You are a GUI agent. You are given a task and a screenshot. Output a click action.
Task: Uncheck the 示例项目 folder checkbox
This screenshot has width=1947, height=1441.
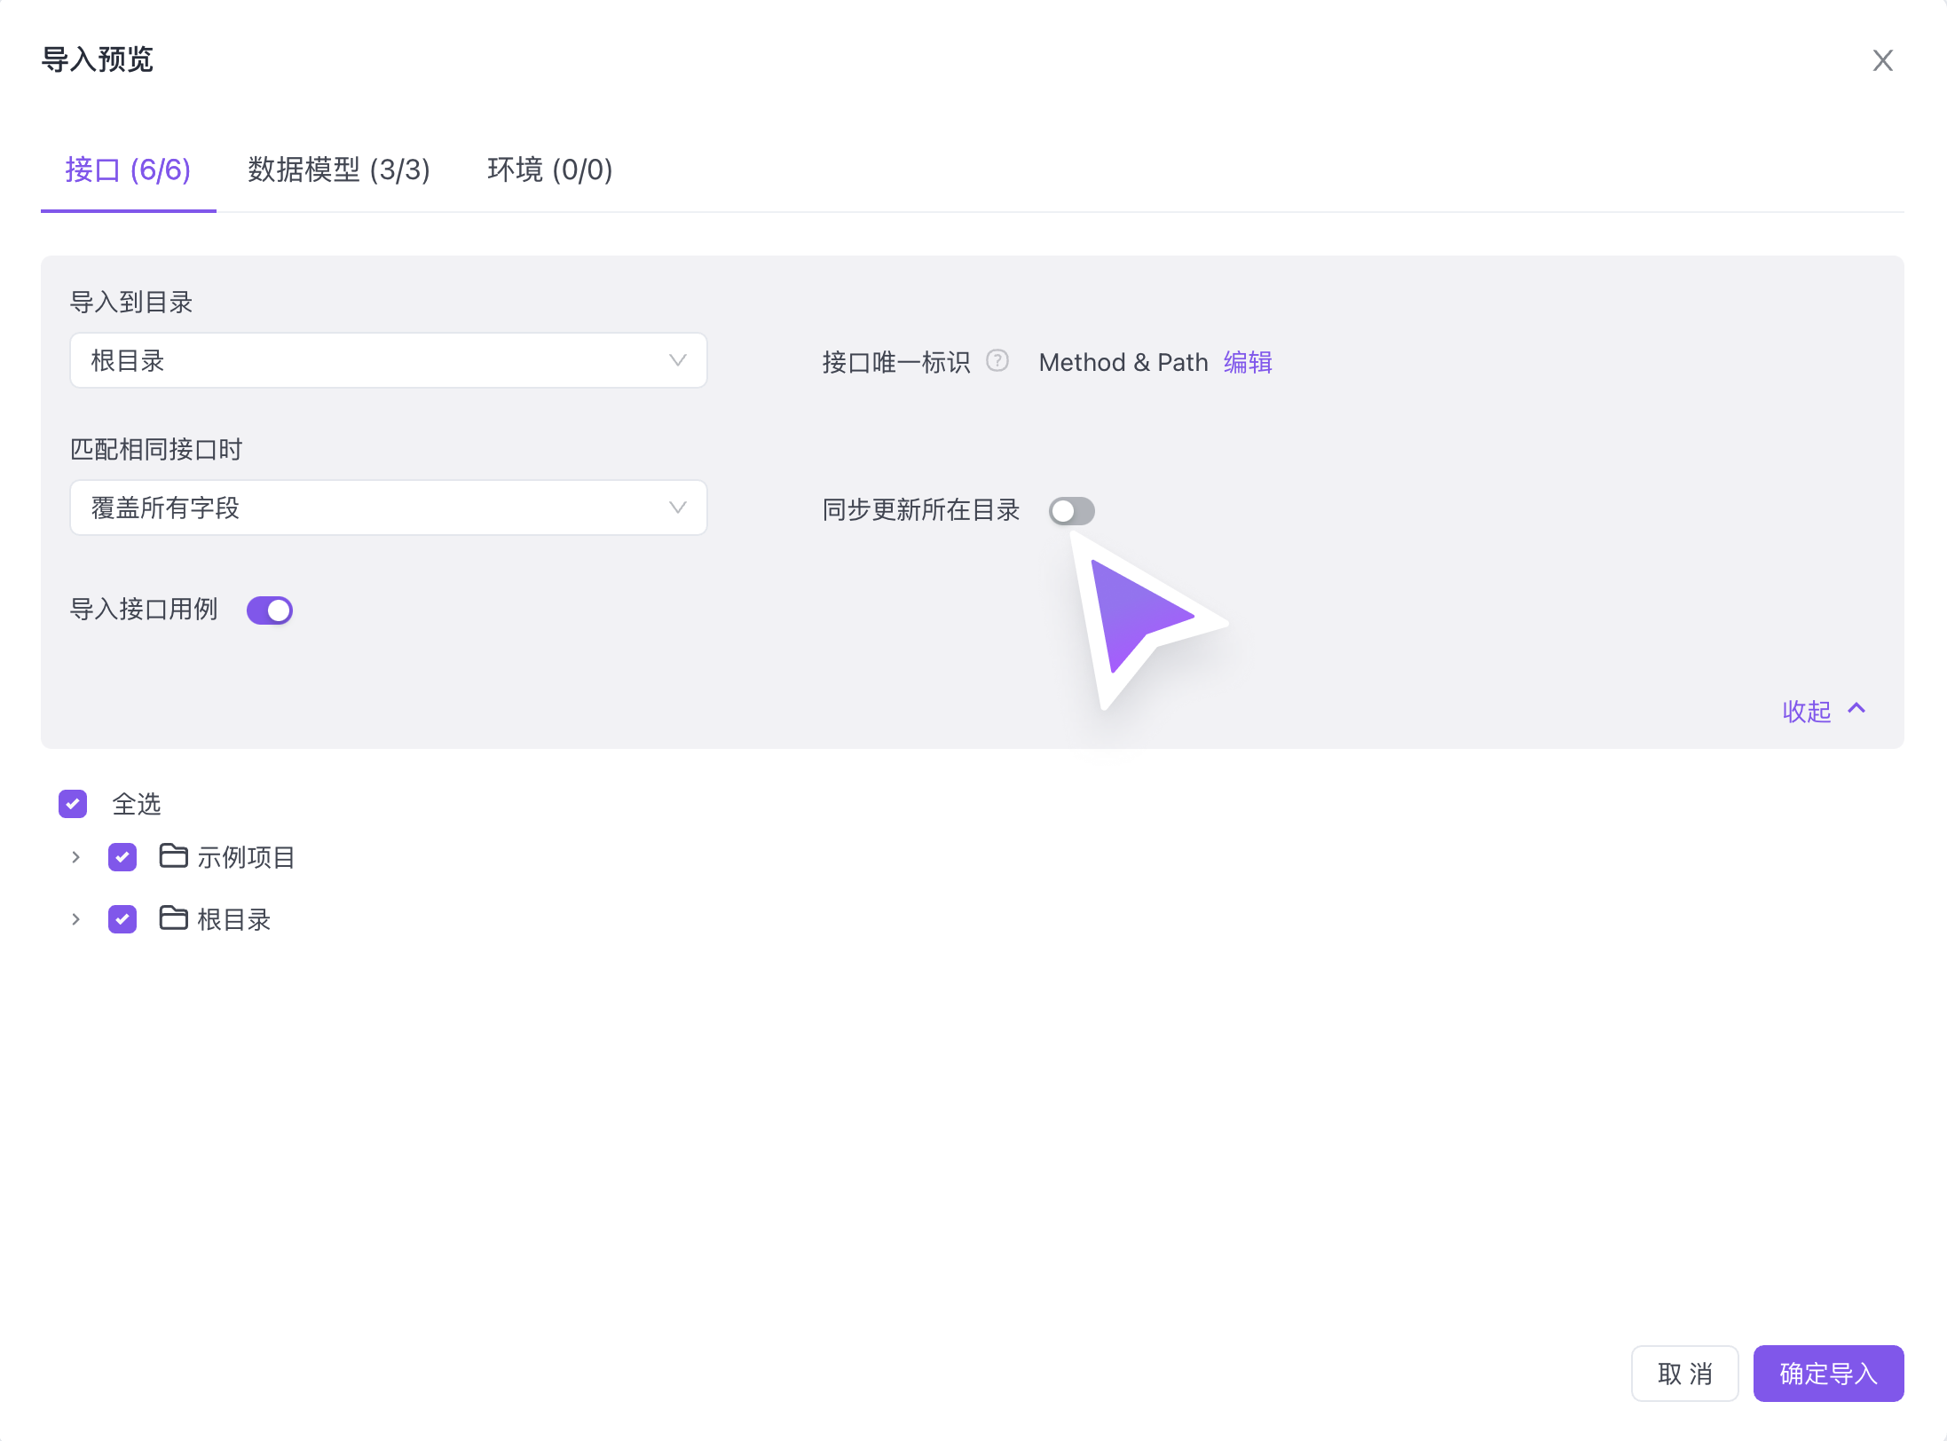(122, 857)
